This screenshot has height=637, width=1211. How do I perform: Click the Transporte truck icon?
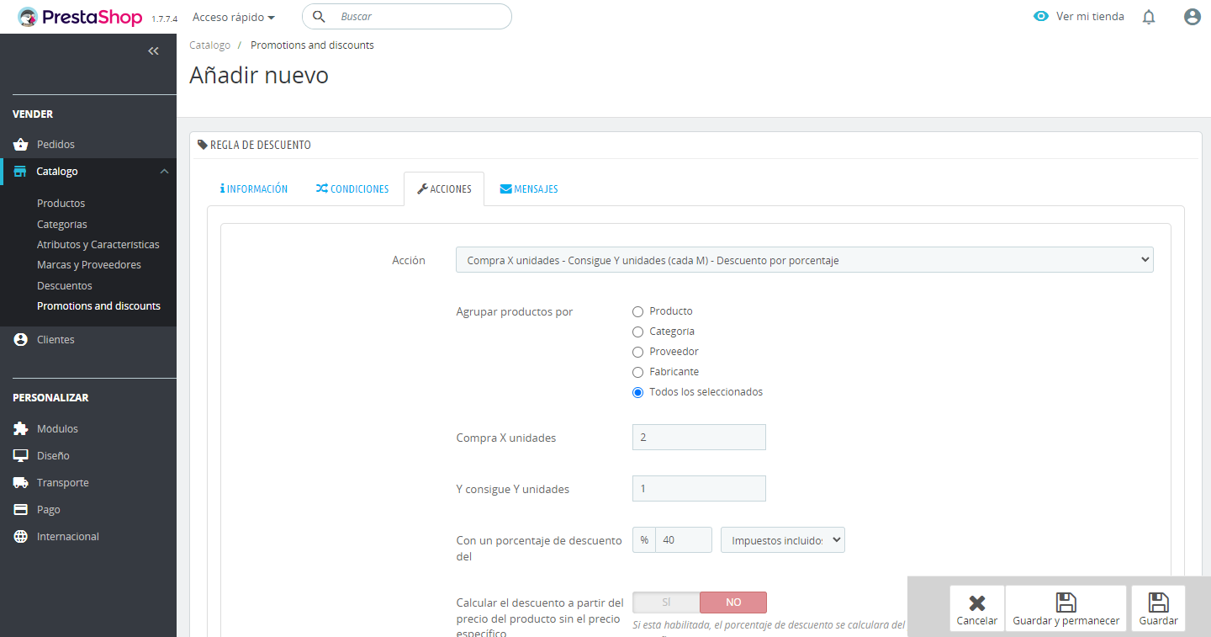coord(21,483)
